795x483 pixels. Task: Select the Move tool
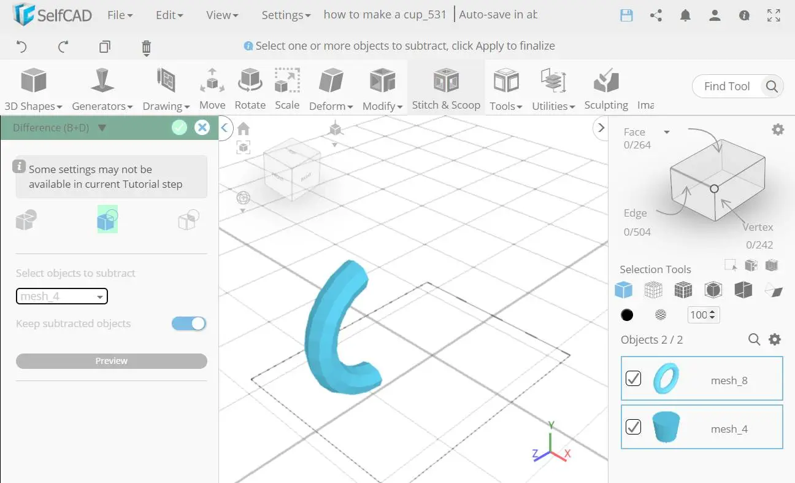point(212,90)
